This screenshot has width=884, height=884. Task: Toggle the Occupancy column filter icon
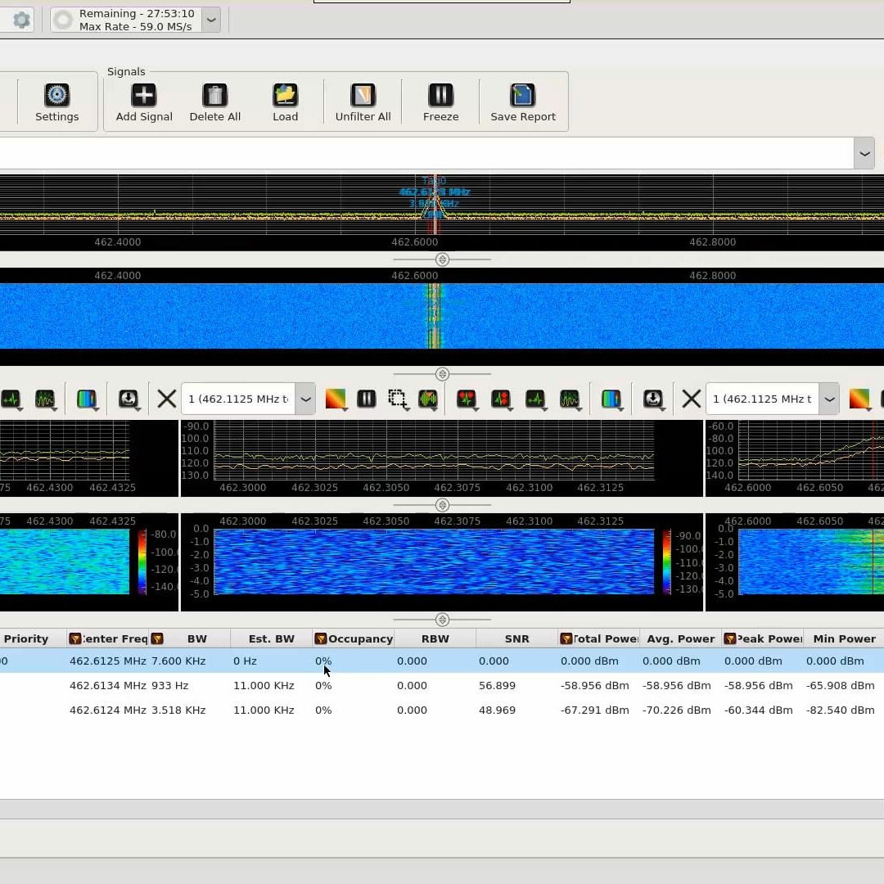(x=320, y=639)
